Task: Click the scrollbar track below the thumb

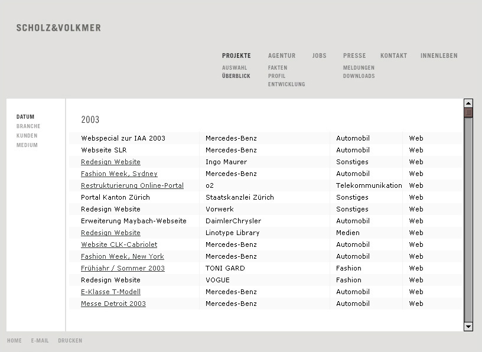Action: 468,219
